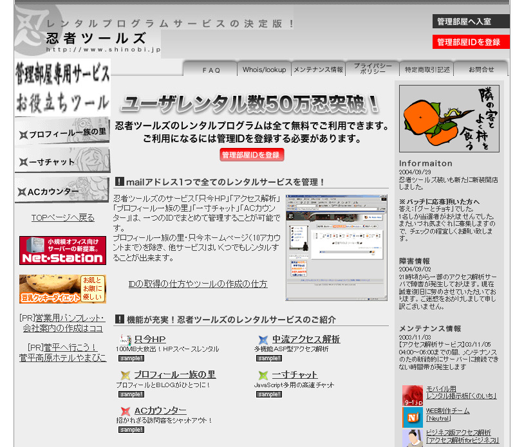Open the 一寸チャット service link
Viewport: 524px width, 447px height.
(294, 374)
